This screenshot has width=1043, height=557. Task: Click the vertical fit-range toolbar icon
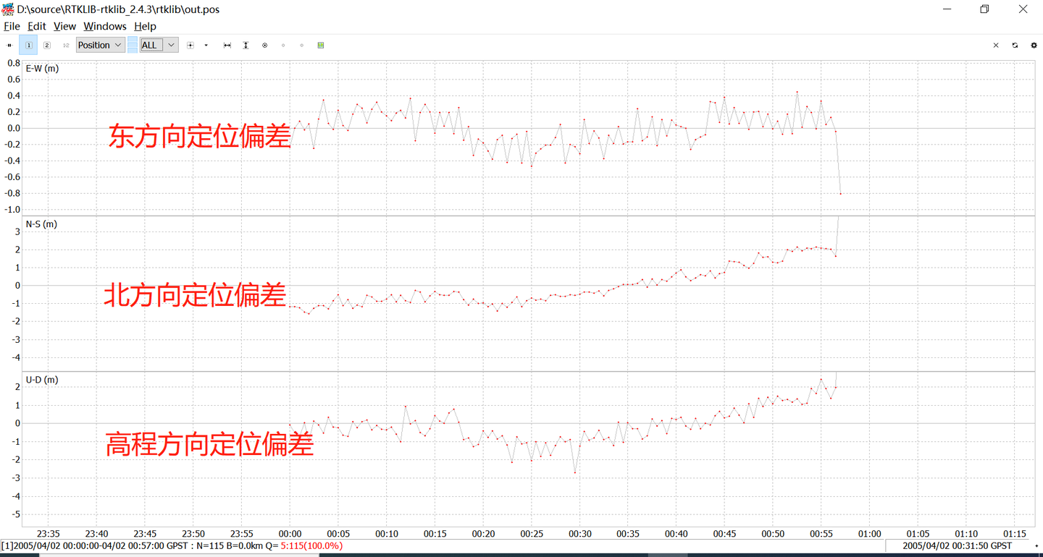coord(246,45)
